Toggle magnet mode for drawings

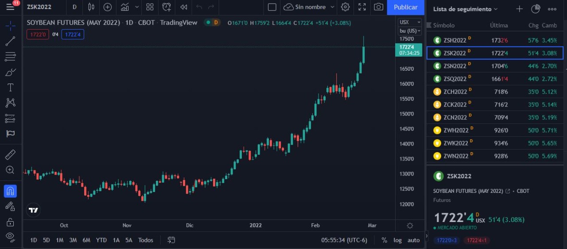pos(10,191)
